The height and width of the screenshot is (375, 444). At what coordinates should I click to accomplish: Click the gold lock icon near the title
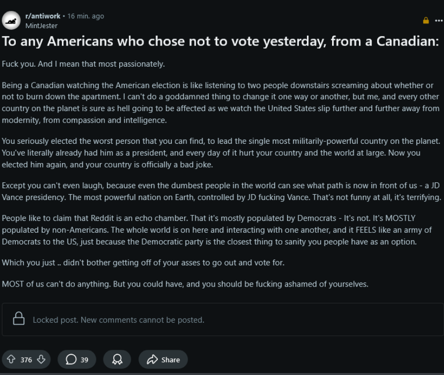(x=426, y=21)
